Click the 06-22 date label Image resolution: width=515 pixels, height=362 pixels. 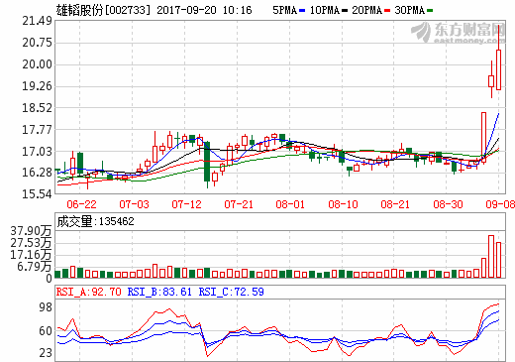(81, 204)
